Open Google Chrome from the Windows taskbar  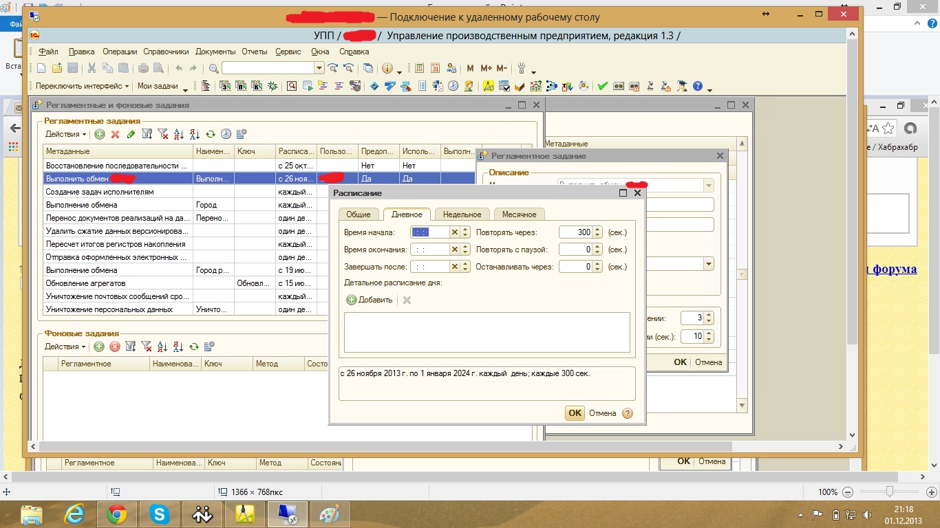pyautogui.click(x=116, y=514)
